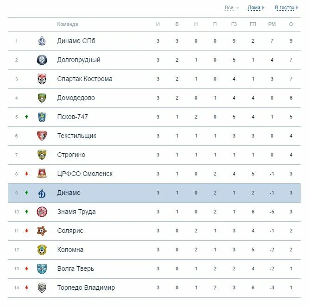This screenshot has width=310, height=306.
Task: Click the Спартак Кострома team logo
Action: [42, 79]
